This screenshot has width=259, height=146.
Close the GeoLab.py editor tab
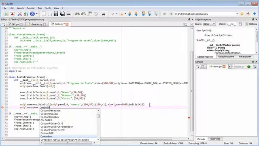(45, 24)
